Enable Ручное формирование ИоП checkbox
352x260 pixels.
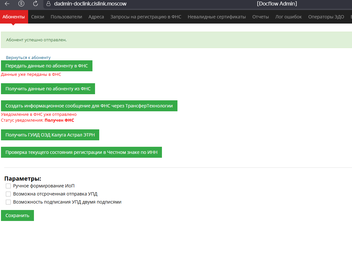coord(8,186)
